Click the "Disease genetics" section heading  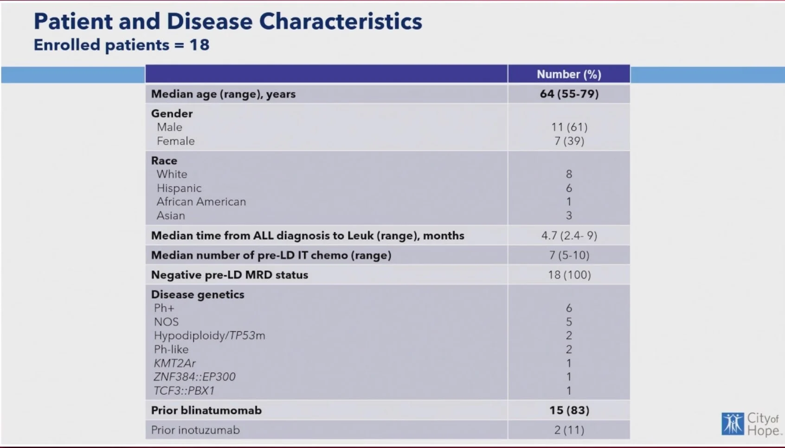[x=197, y=295]
